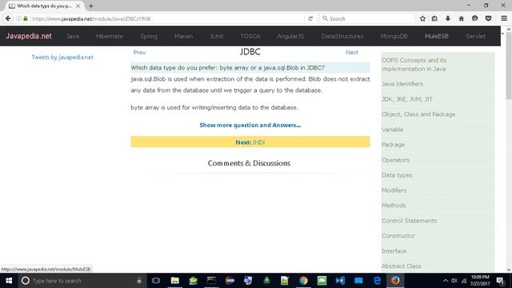Open Microsoft Edge from the taskbar

click(x=377, y=281)
